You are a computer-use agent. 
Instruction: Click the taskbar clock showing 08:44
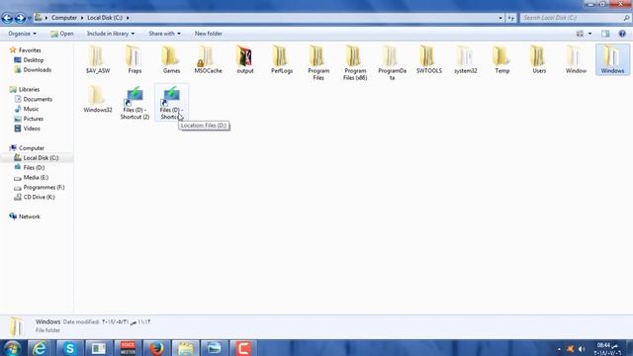(x=607, y=349)
